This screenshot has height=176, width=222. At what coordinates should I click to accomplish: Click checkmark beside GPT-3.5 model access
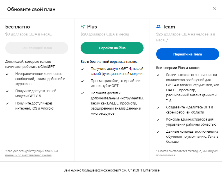[7, 91]
